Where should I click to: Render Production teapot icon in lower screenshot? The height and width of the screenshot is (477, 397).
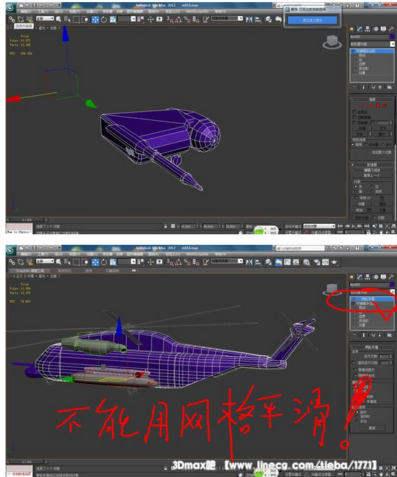pos(334,262)
